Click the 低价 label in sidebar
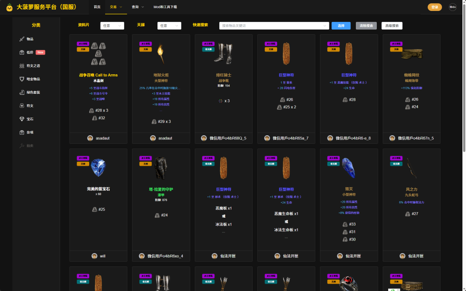 point(30,52)
